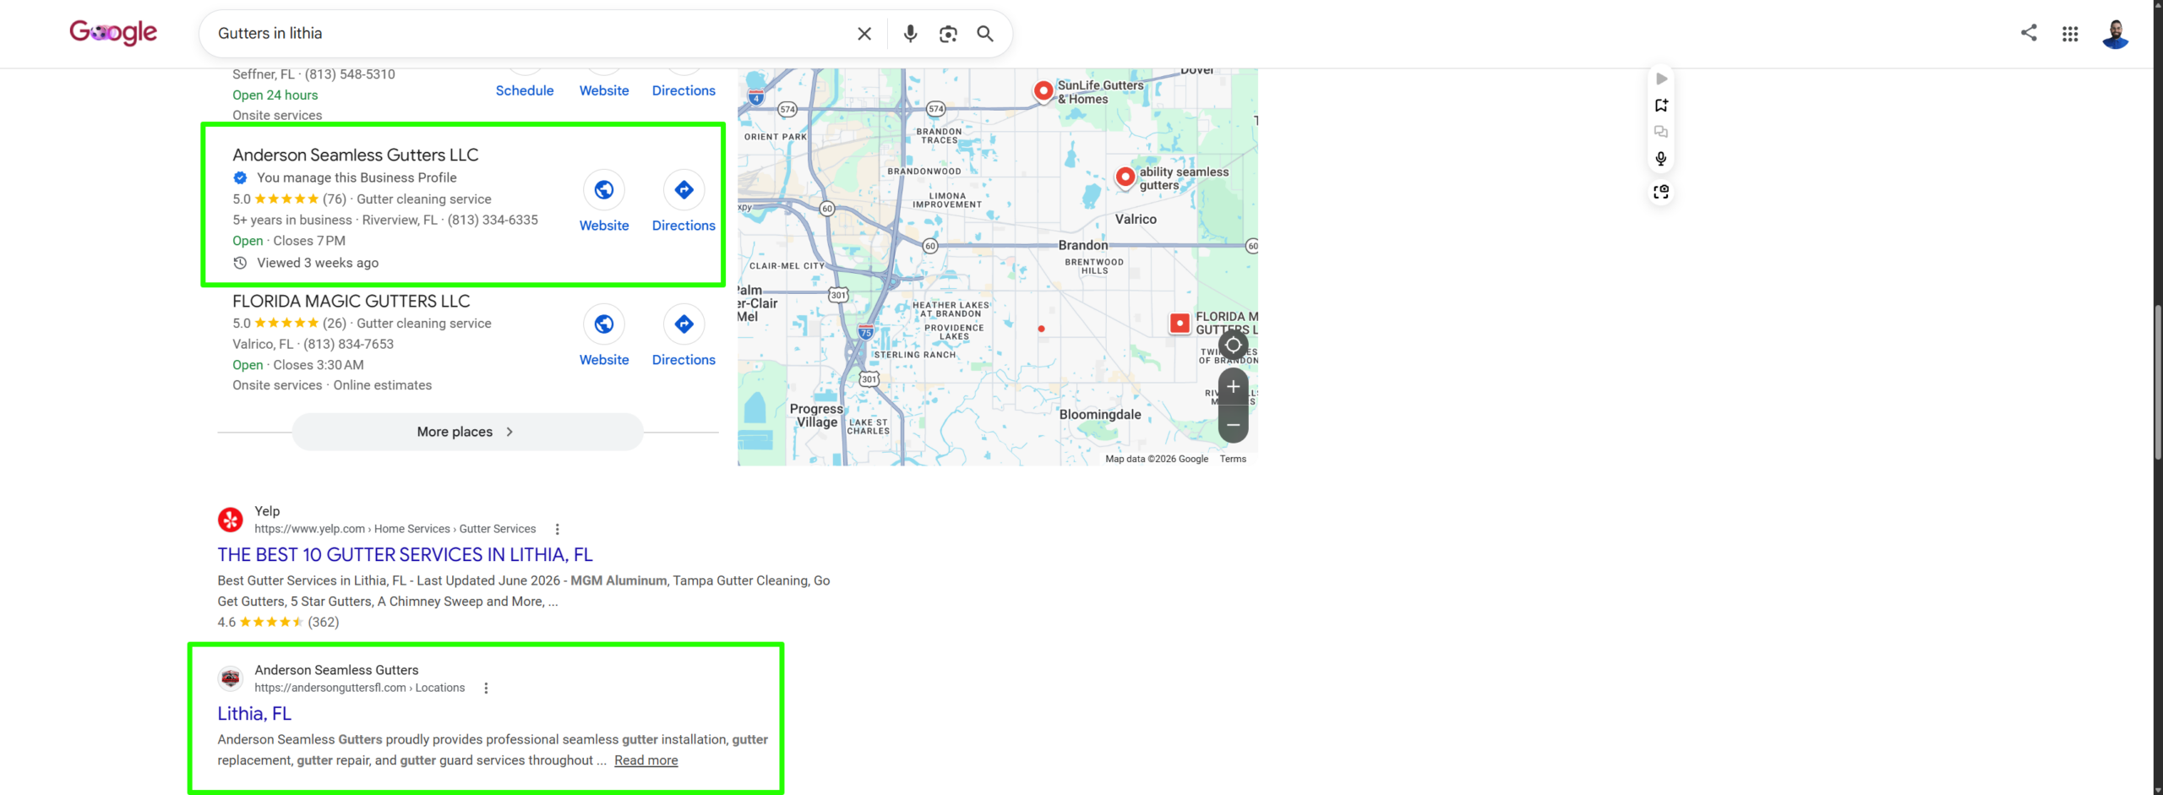Open the Website icon for FLORIDA MAGIC GUTTERS LLC
This screenshot has width=2163, height=795.
pos(604,324)
